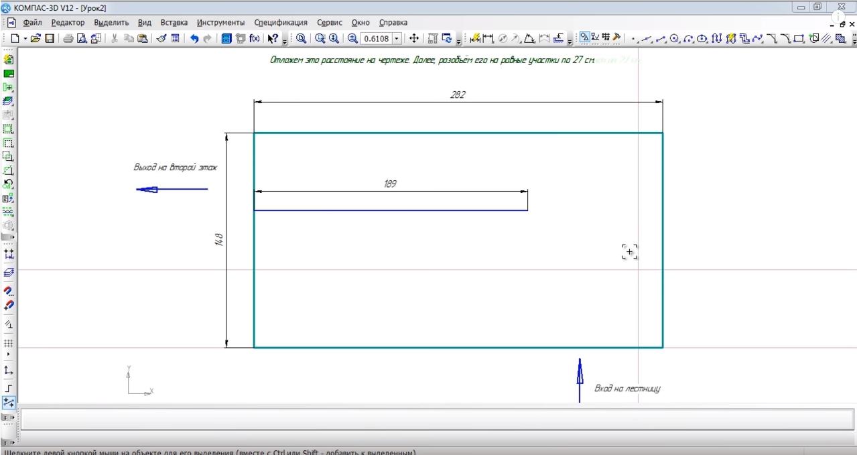Open the Файл menu
Viewport: 857px width, 455px height.
click(31, 23)
